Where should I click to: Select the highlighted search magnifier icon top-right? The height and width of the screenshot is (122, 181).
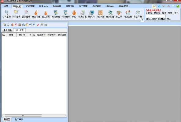(154, 6)
